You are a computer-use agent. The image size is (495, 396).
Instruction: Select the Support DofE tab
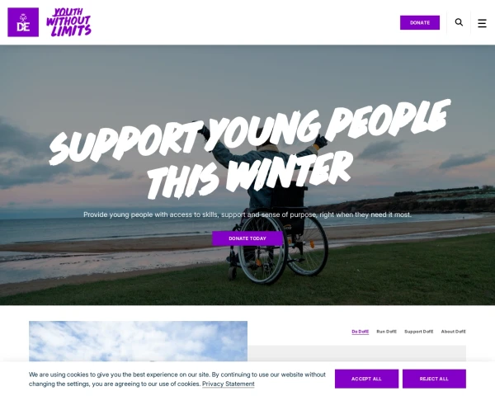[418, 332]
